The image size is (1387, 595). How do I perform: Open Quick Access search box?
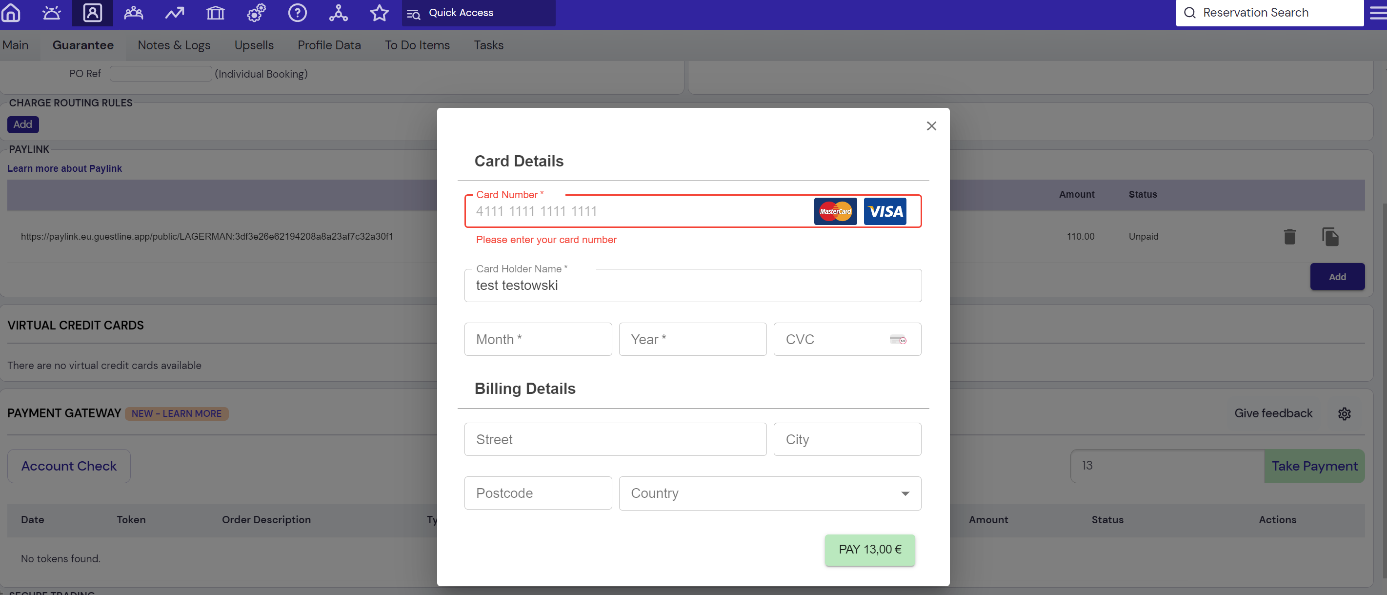point(478,12)
